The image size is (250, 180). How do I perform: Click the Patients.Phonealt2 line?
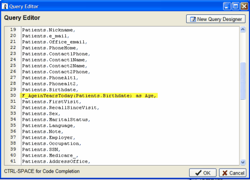coord(50,84)
